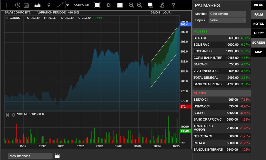Select TOTAL SENEGAL stock row
The image size is (266, 160).
coord(222,78)
